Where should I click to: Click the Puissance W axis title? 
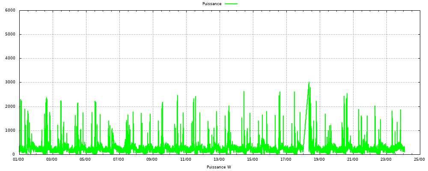(x=219, y=167)
